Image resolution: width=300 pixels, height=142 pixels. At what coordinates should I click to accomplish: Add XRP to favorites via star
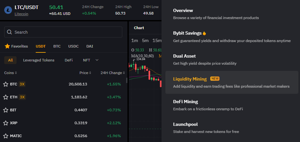click(x=6, y=123)
